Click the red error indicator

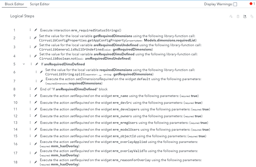(x=251, y=4)
